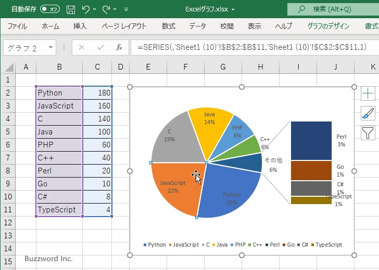Click Java entry in chart legend
The height and width of the screenshot is (270, 379).
(x=220, y=245)
